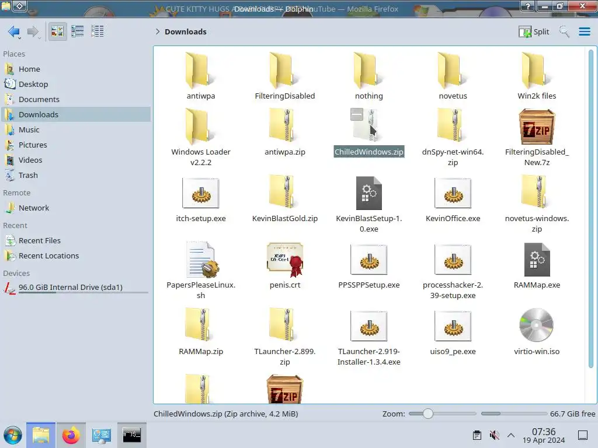Screen dimensions: 598x448
Task: Open the hamburger menu
Action: tap(584, 32)
